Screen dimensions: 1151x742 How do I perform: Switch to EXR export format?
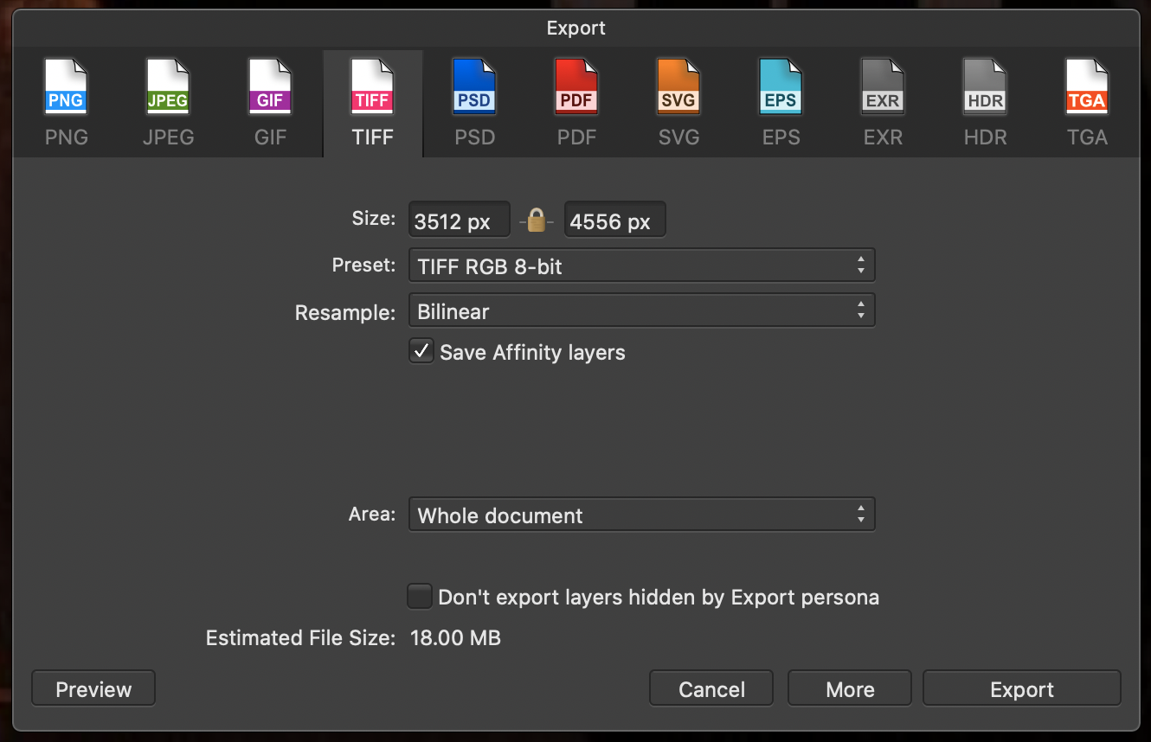pyautogui.click(x=883, y=88)
